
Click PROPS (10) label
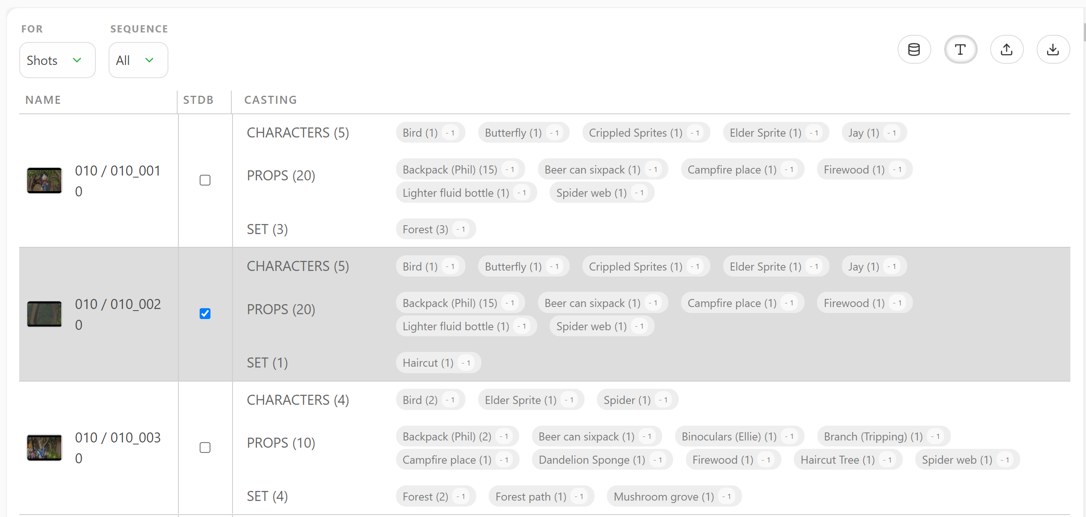coord(281,443)
